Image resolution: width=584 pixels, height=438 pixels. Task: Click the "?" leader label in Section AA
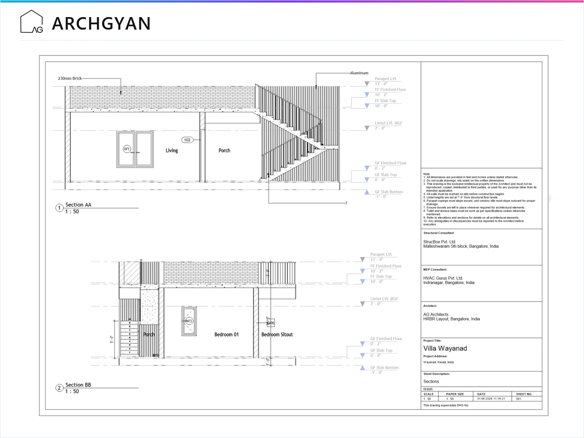point(346,203)
